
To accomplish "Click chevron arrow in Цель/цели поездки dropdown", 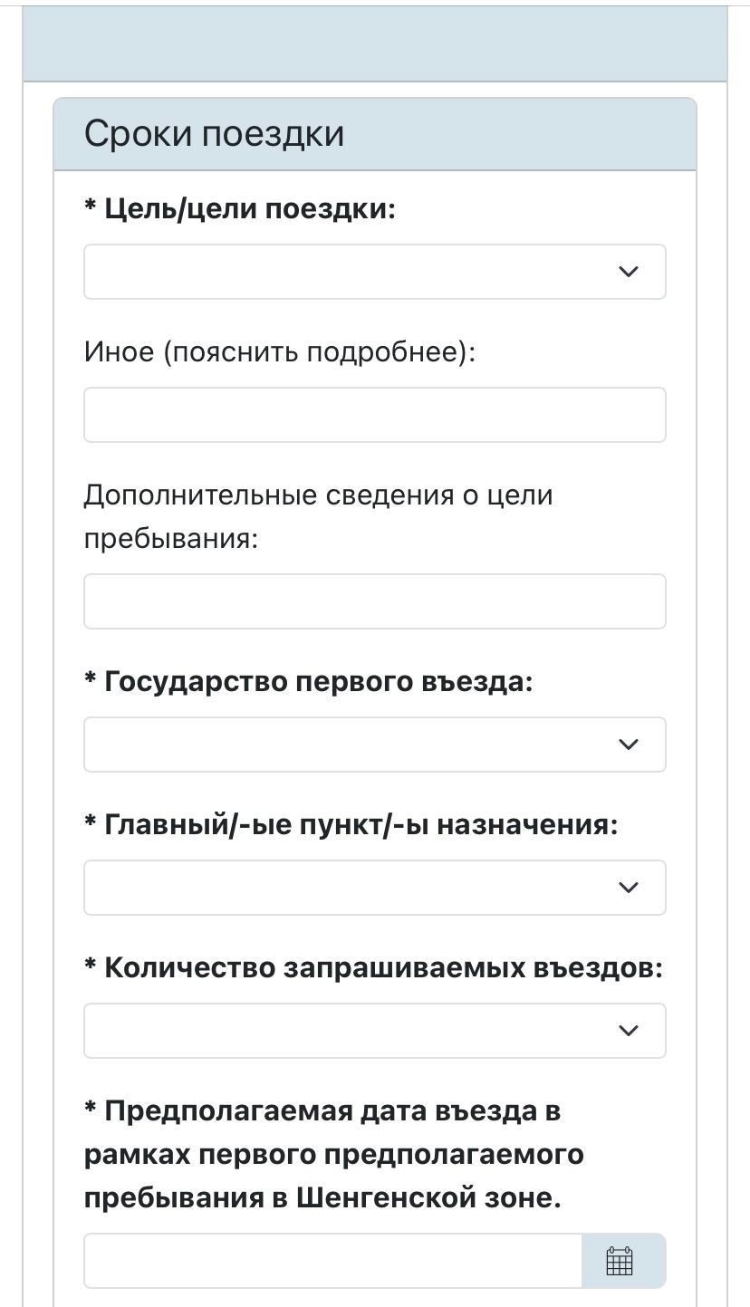I will (629, 272).
